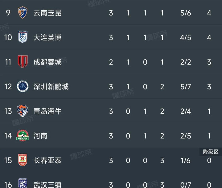Select the 武汉三镇 blue crest

point(23,183)
